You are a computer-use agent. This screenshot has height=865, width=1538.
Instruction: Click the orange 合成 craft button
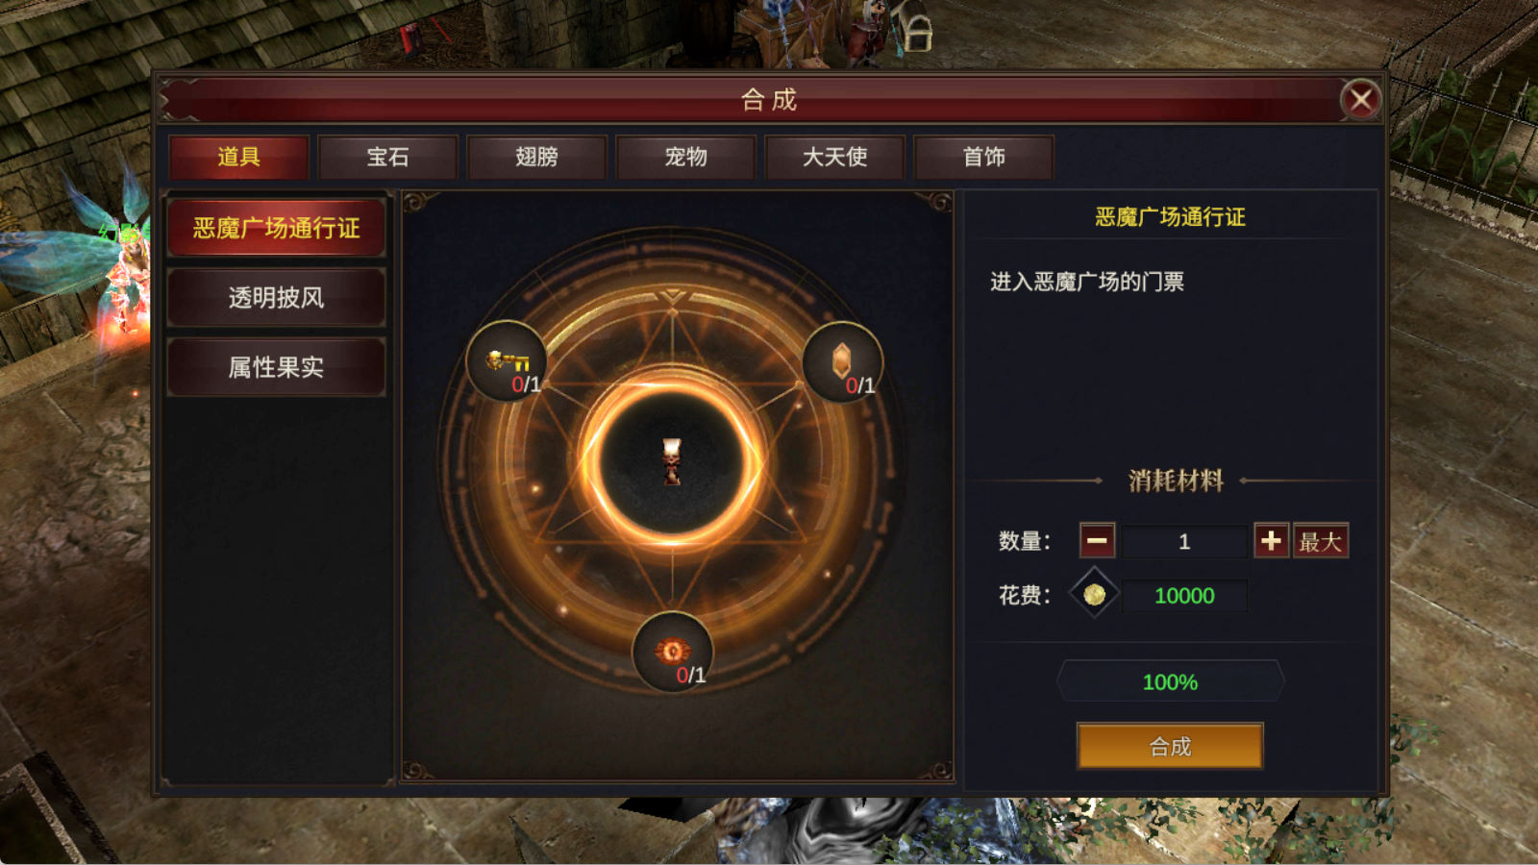(x=1170, y=746)
